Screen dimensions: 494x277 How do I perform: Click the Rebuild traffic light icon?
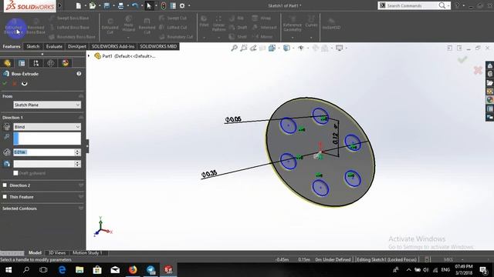(164, 5)
